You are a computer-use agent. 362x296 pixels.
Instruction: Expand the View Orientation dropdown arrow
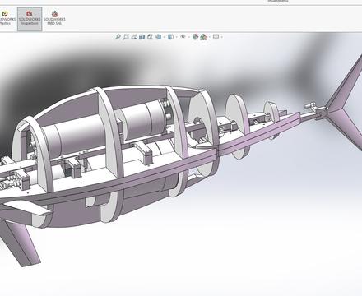tap(165, 37)
